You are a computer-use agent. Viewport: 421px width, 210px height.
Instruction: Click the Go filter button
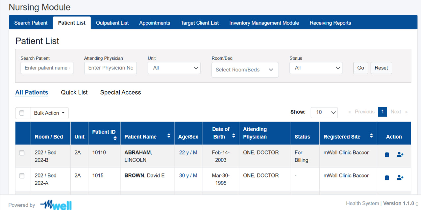[361, 68]
